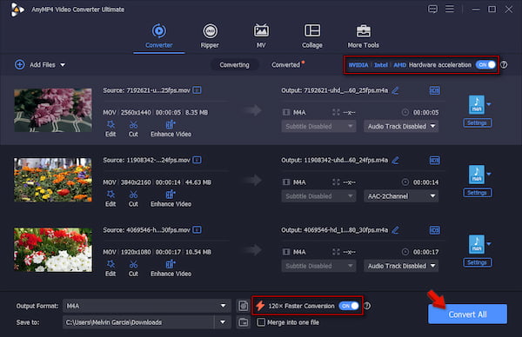Open Settings for 7192621 output
This screenshot has width=522, height=337.
(478, 123)
